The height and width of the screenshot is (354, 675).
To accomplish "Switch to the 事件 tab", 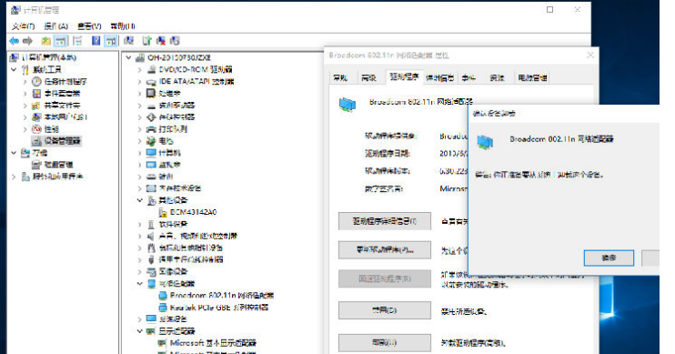I will [x=468, y=78].
